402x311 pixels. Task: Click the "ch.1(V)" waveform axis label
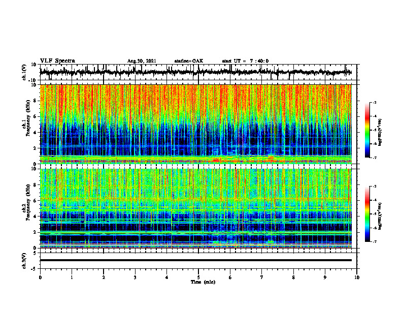(24, 72)
